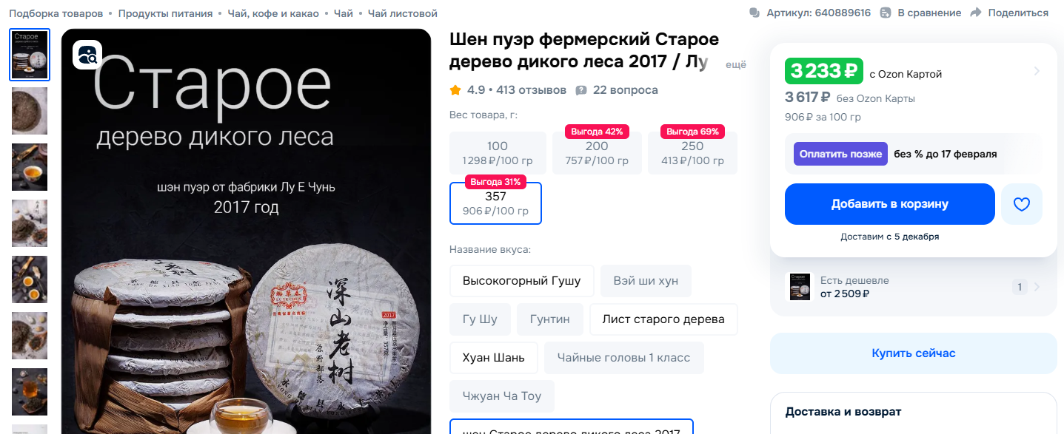Go to Продукты питания breadcrumb

tap(165, 13)
